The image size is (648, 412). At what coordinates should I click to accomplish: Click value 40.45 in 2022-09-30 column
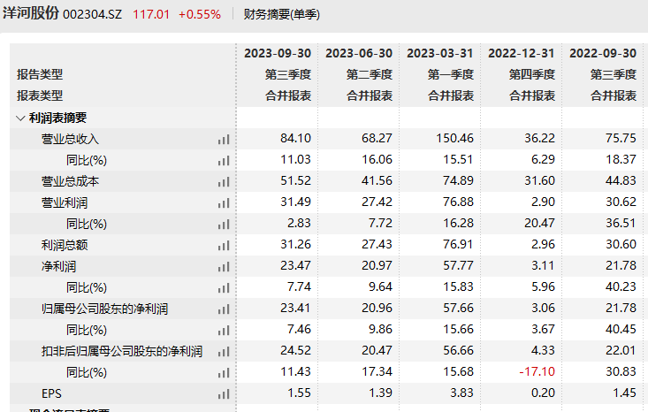(621, 329)
